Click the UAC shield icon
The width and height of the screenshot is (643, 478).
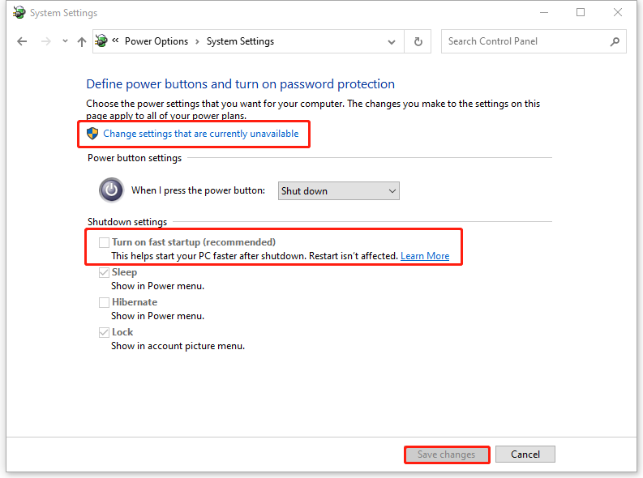pos(92,134)
